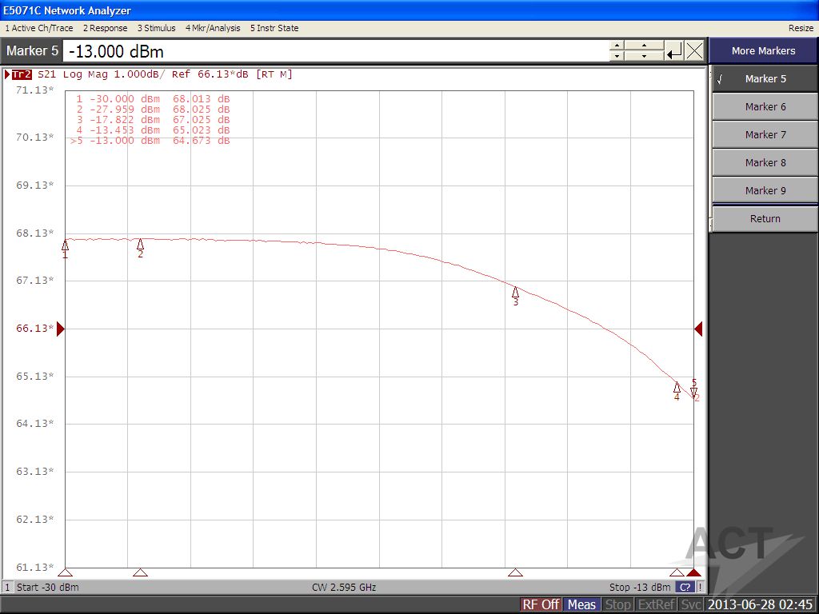This screenshot has height=614, width=819.
Task: Select marker 3 triangle on the trace
Action: coord(515,292)
